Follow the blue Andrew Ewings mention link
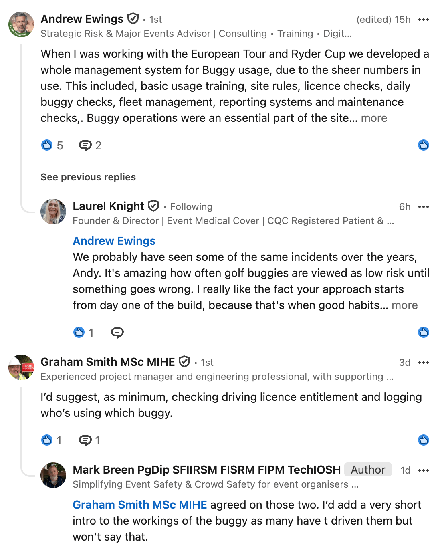The image size is (440, 549). [114, 241]
